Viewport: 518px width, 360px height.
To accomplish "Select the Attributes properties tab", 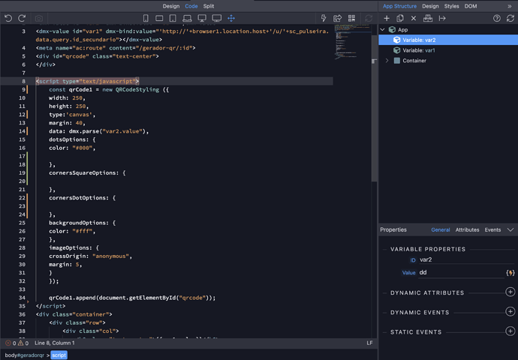I will [x=467, y=230].
